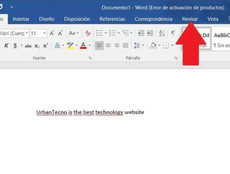Show paragraph marks with pilcrow icon

173,33
